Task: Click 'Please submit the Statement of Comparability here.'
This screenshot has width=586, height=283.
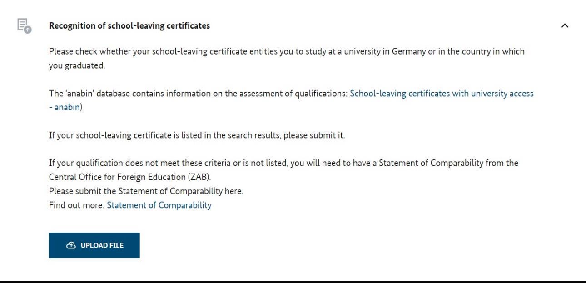Action: click(x=146, y=191)
